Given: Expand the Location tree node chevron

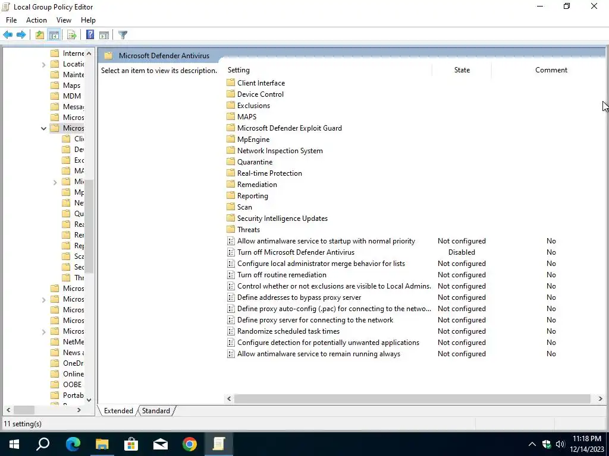Looking at the screenshot, I should tap(43, 64).
